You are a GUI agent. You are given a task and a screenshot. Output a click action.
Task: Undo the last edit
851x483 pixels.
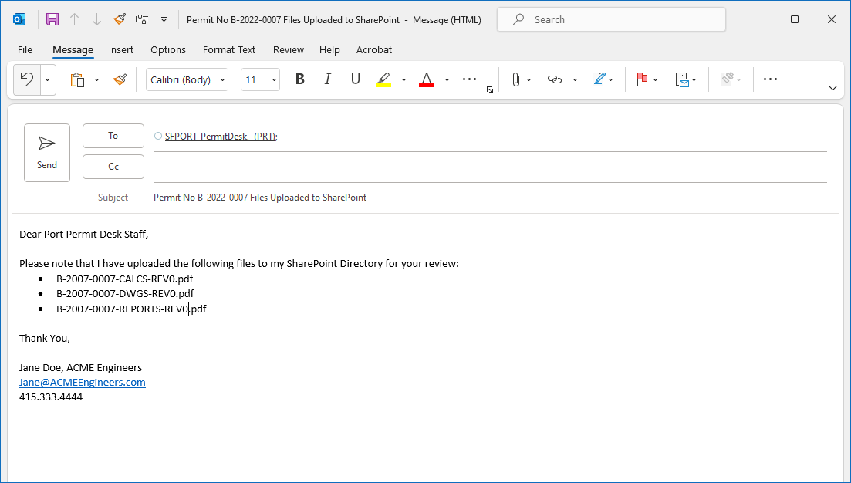pyautogui.click(x=29, y=79)
